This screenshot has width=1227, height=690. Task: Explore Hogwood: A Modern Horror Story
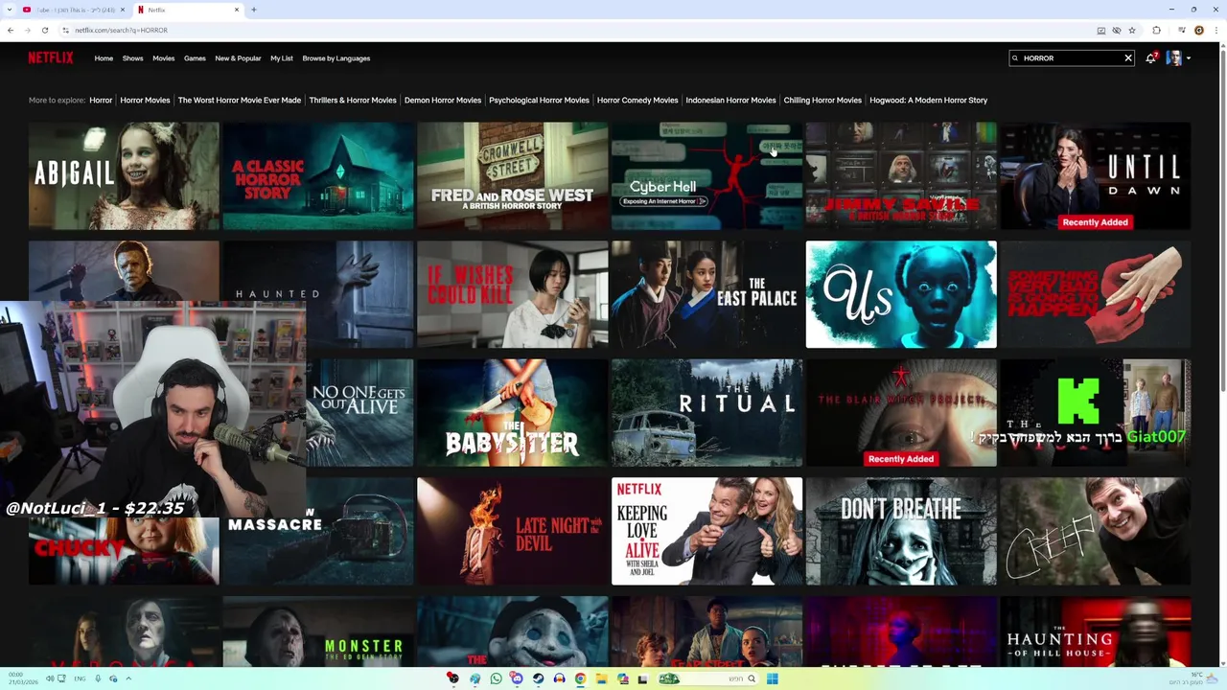pos(928,100)
